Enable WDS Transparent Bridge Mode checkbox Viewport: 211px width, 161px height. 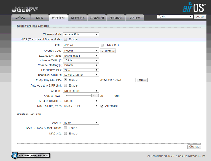click(65, 40)
